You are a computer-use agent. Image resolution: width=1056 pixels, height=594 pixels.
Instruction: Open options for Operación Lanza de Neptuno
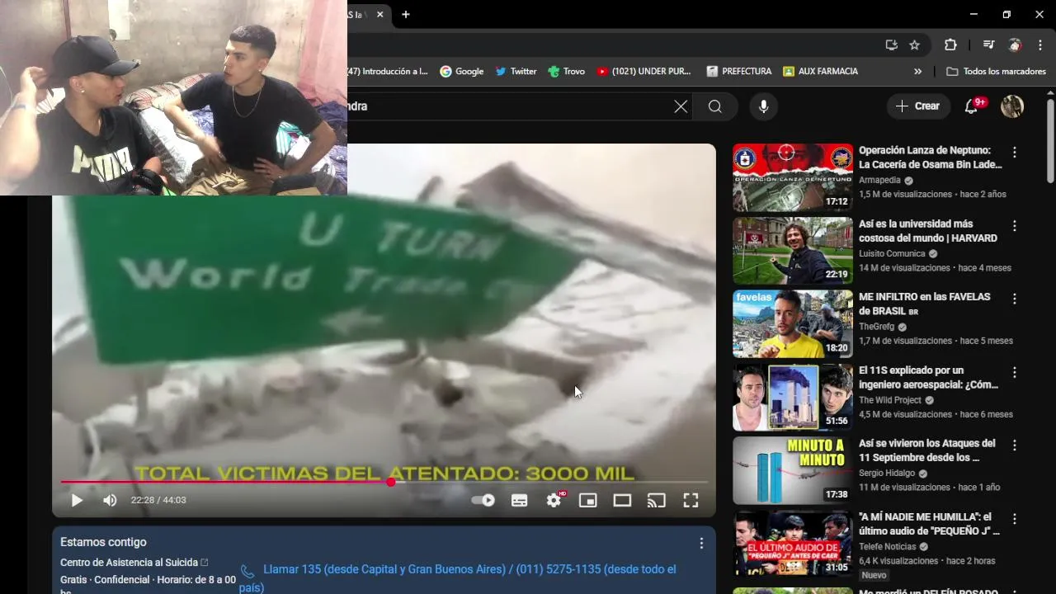pos(1015,152)
